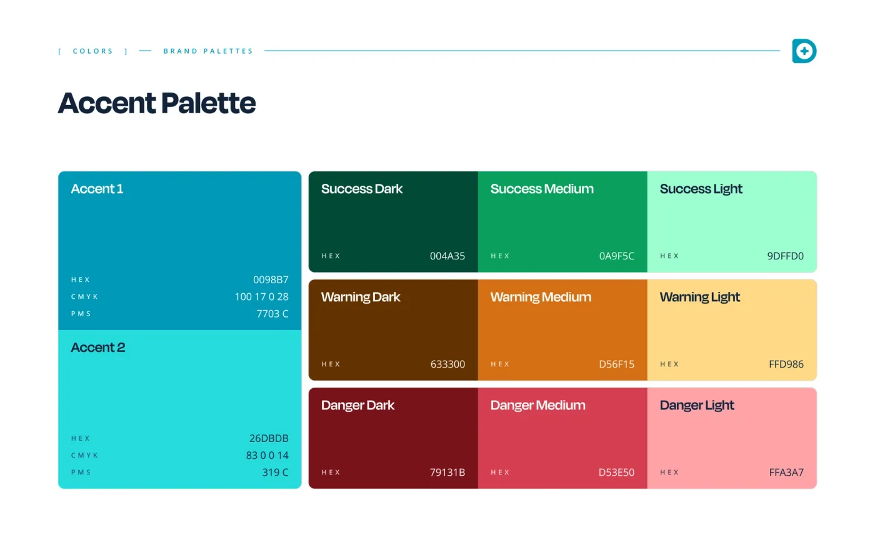The height and width of the screenshot is (547, 875).
Task: Select the Danger Light swatch
Action: pos(732,438)
